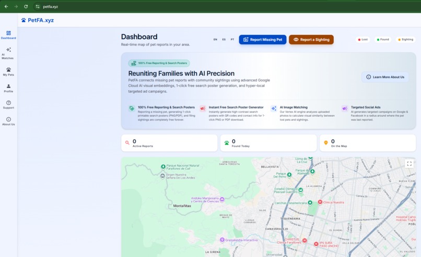Viewport: 421px width, 257px height.
Task: Switch language to PT
Action: click(x=232, y=40)
